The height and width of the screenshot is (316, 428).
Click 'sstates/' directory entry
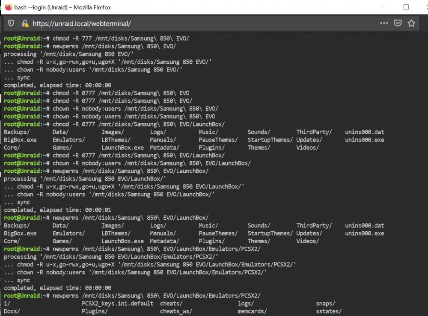click(x=329, y=311)
